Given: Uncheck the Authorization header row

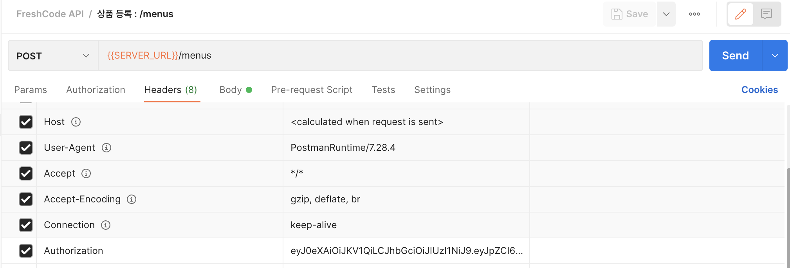Looking at the screenshot, I should pos(26,251).
